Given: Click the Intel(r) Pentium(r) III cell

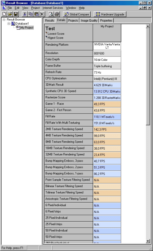Looking at the screenshot, I should 107,79.
